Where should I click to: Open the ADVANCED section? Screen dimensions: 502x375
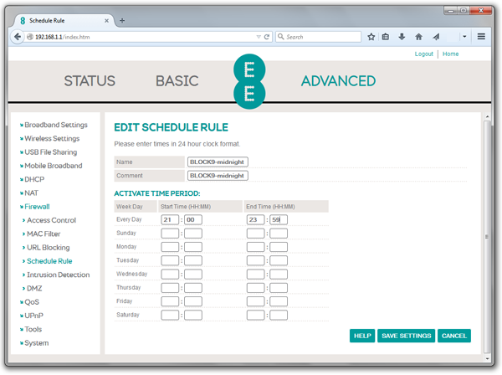338,80
